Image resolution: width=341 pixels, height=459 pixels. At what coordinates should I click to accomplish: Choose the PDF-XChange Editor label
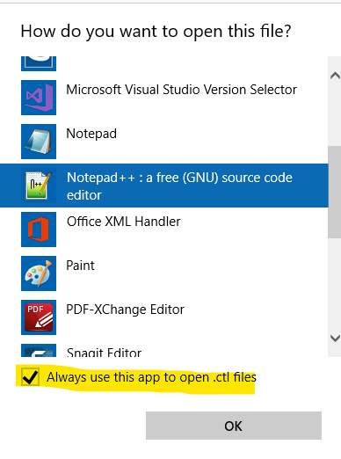pos(125,310)
